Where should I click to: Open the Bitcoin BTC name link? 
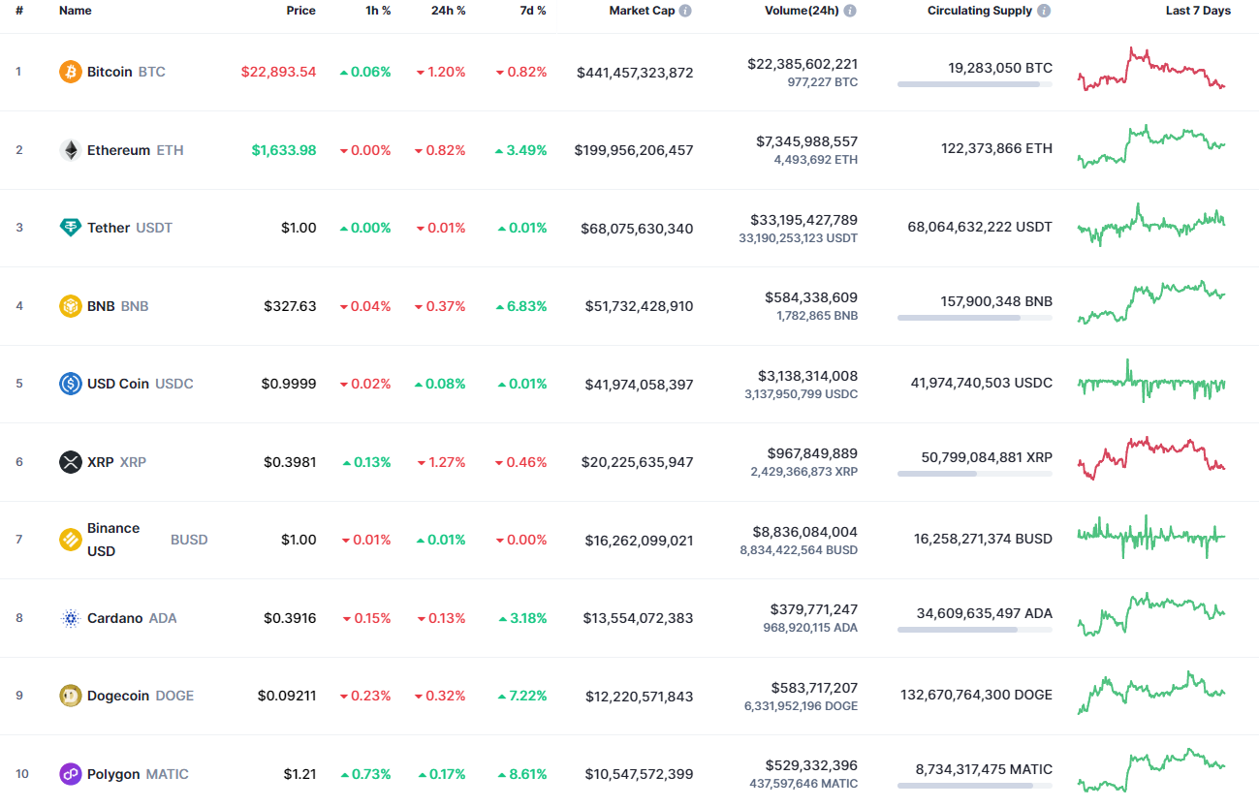pos(110,71)
